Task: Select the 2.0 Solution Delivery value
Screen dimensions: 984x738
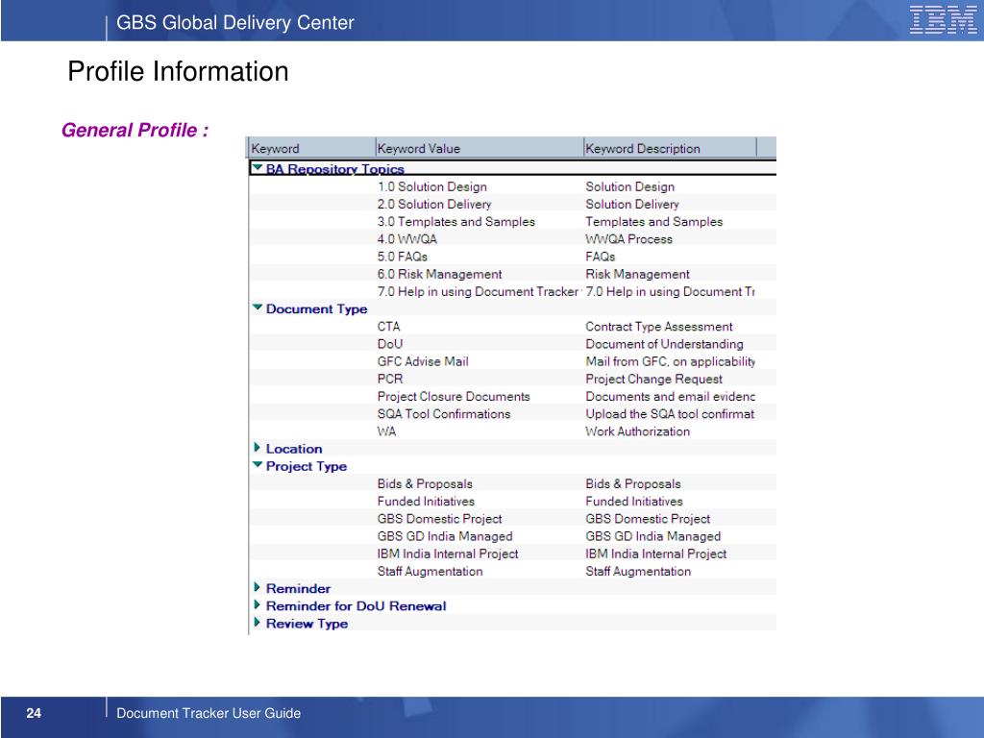Action: coord(434,204)
